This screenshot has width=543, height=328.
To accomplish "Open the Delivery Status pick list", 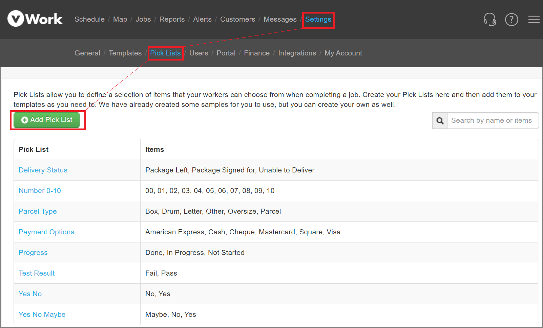I will click(x=43, y=170).
